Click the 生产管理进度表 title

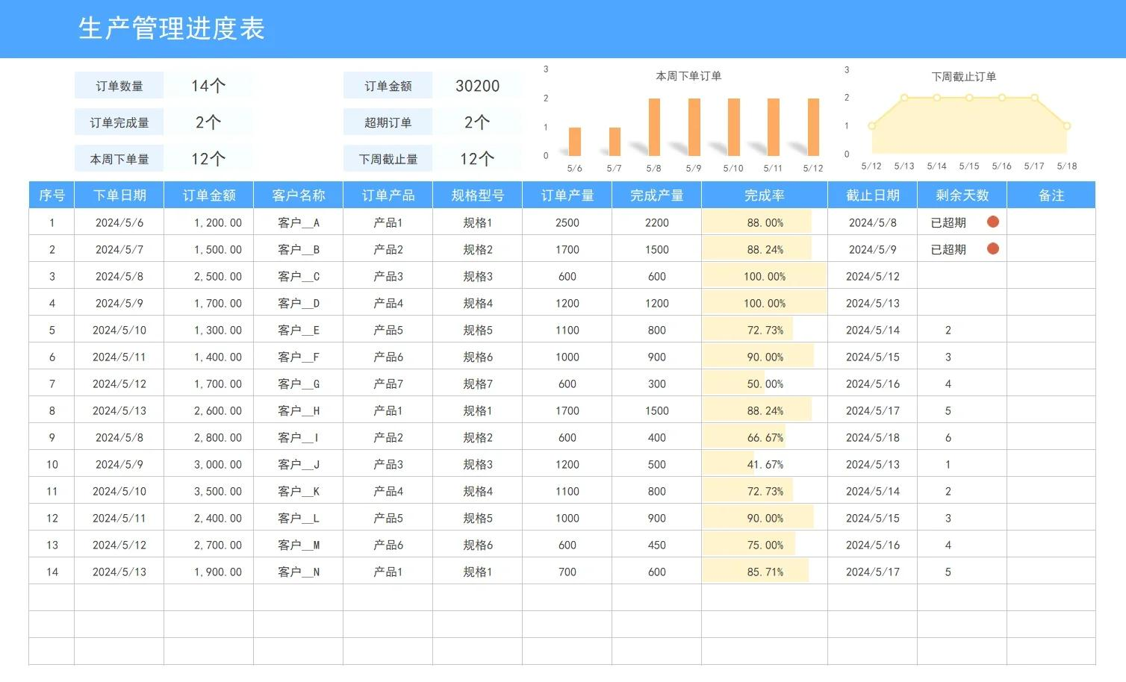coord(172,29)
